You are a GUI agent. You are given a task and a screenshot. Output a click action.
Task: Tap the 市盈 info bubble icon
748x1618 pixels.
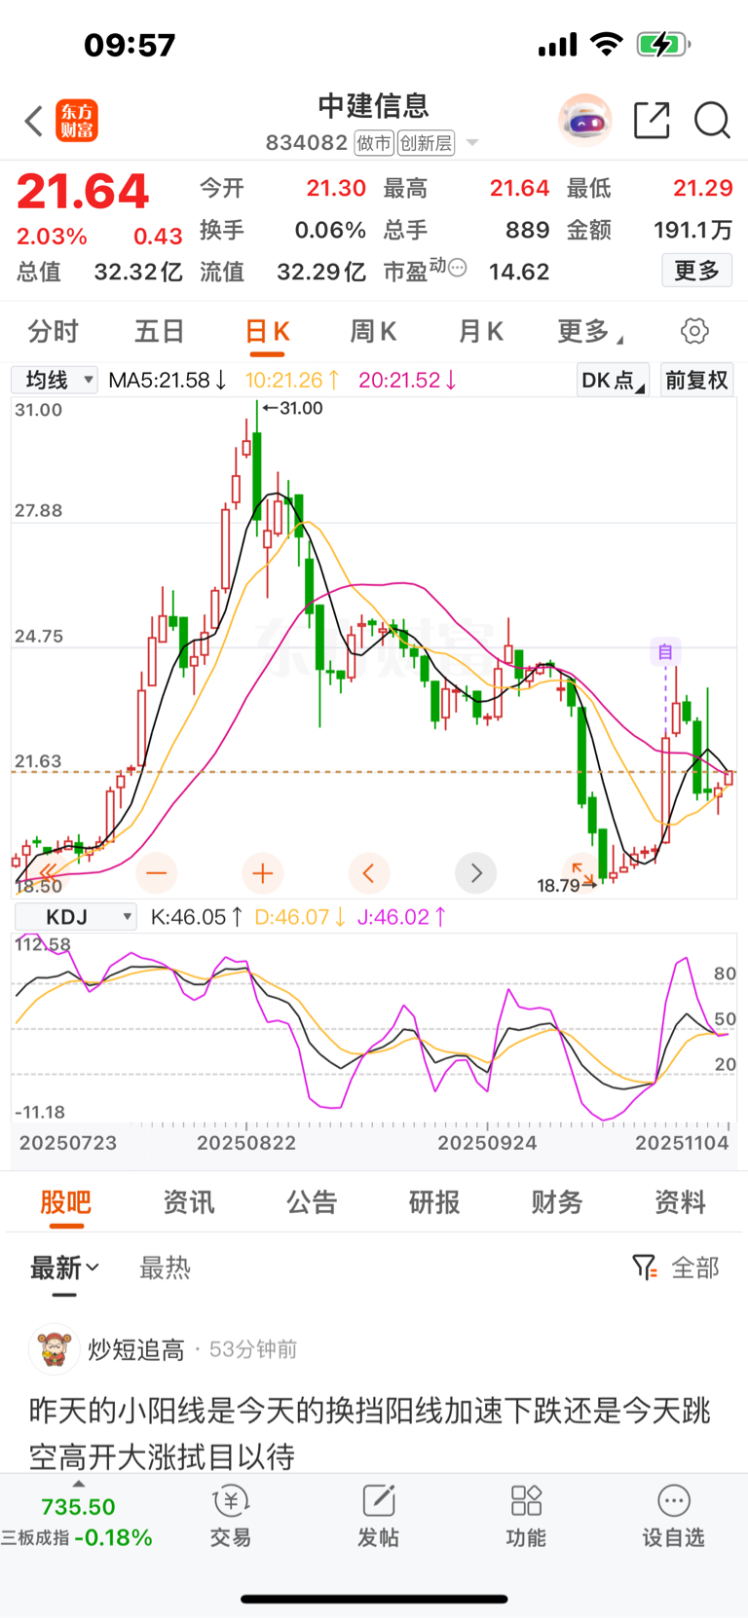click(458, 268)
